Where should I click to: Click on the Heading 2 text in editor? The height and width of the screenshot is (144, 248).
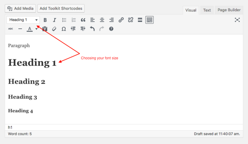pyautogui.click(x=26, y=82)
